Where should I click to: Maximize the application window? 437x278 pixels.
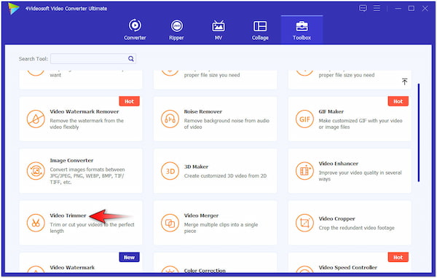tap(412, 8)
